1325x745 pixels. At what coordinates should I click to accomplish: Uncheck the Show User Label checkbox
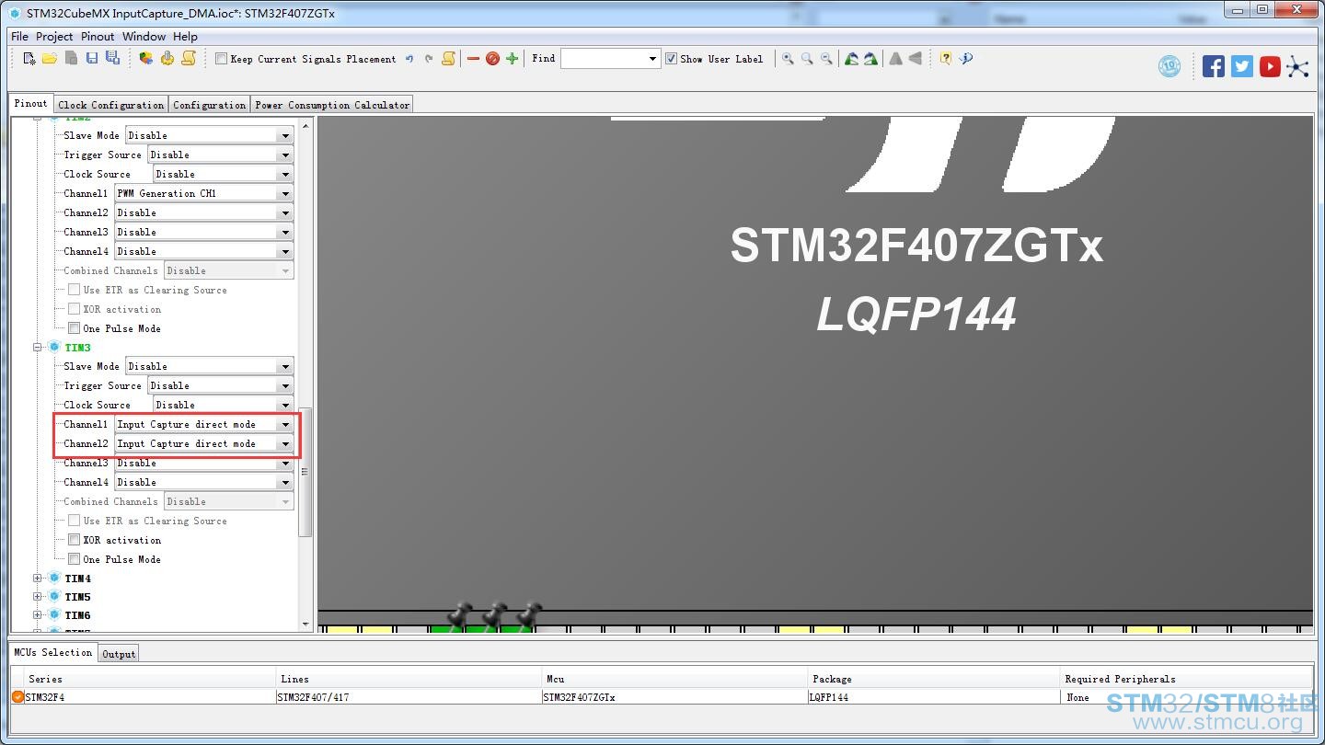point(671,59)
